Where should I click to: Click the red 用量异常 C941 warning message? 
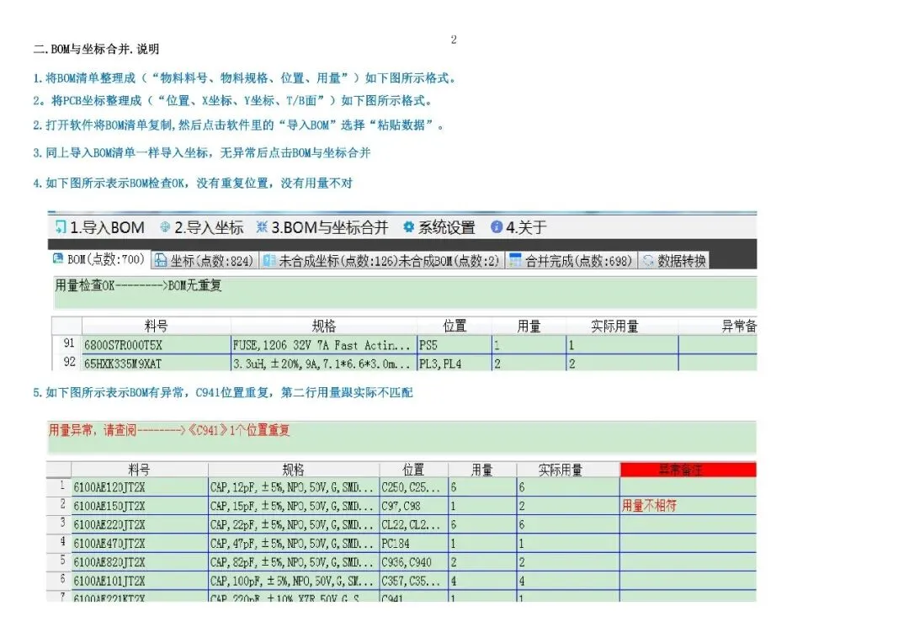coord(168,430)
